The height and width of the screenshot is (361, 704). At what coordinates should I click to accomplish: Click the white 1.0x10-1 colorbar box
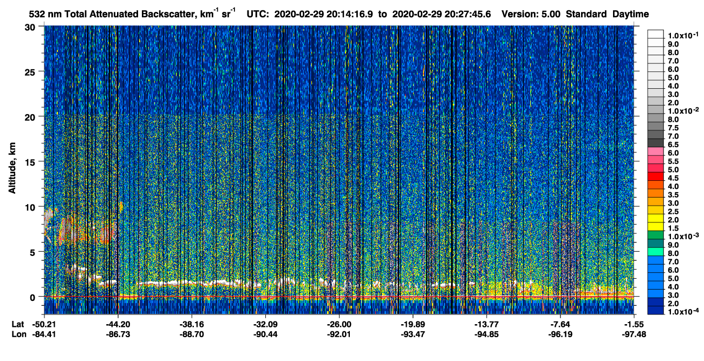point(656,35)
